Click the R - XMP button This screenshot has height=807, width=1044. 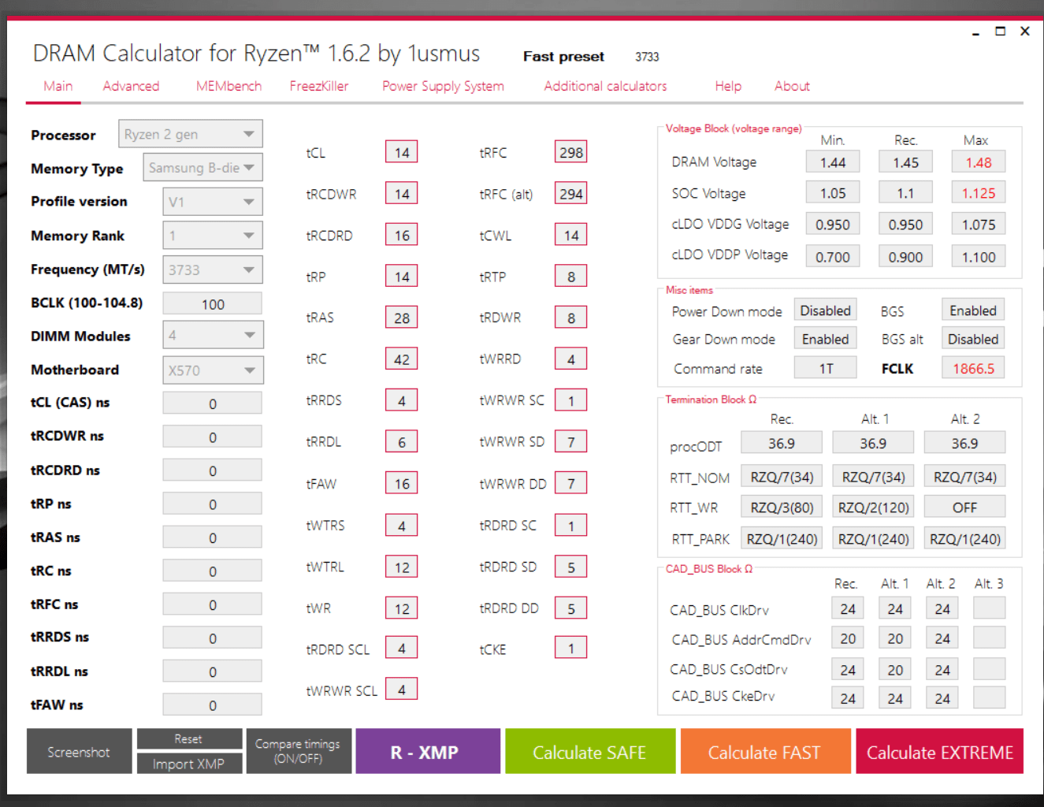pos(428,751)
